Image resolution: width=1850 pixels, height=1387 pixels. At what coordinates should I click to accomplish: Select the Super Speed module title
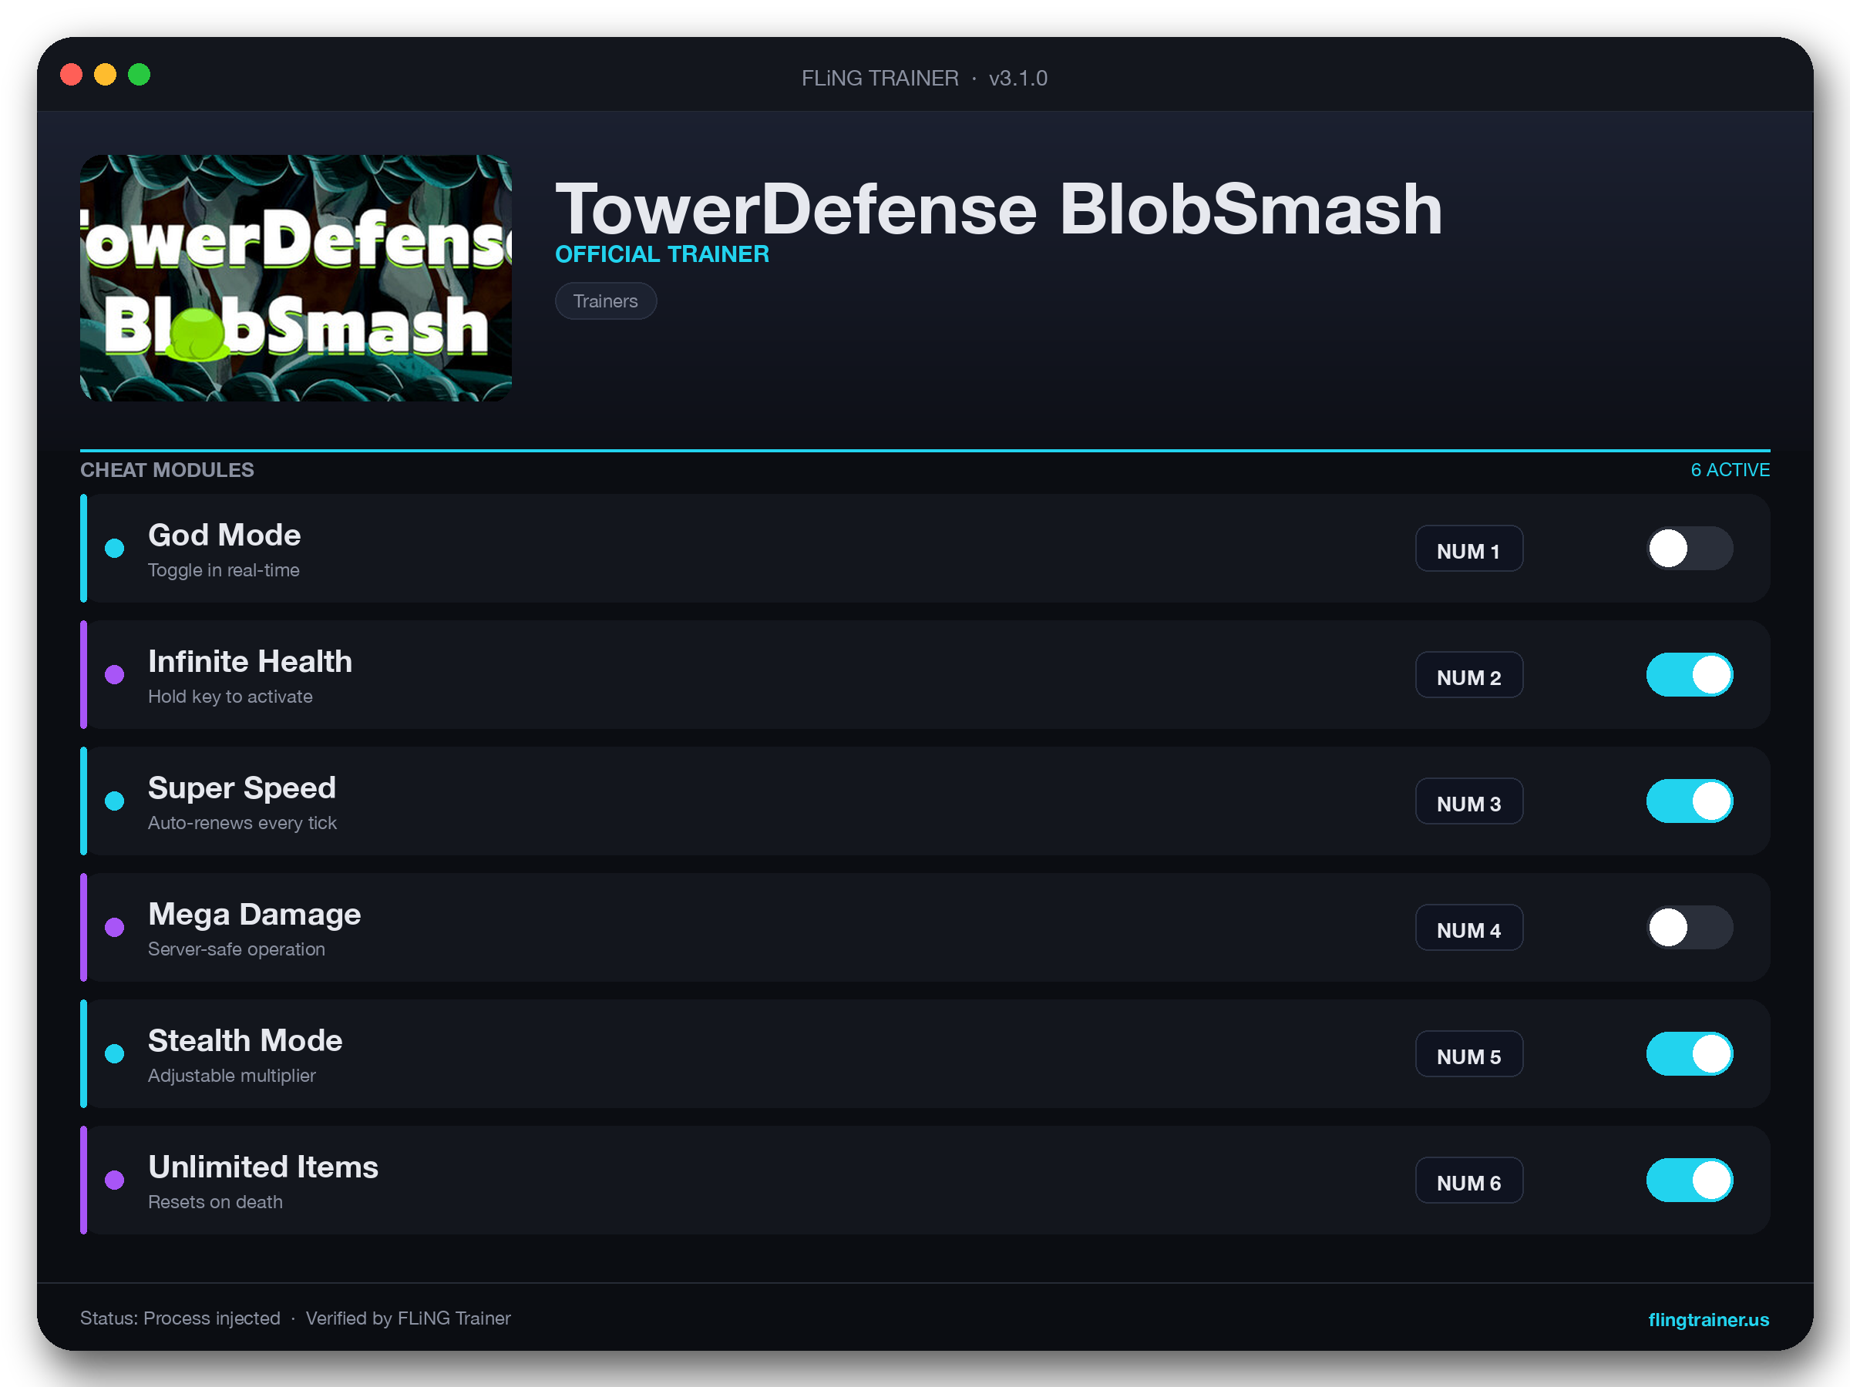tap(242, 788)
